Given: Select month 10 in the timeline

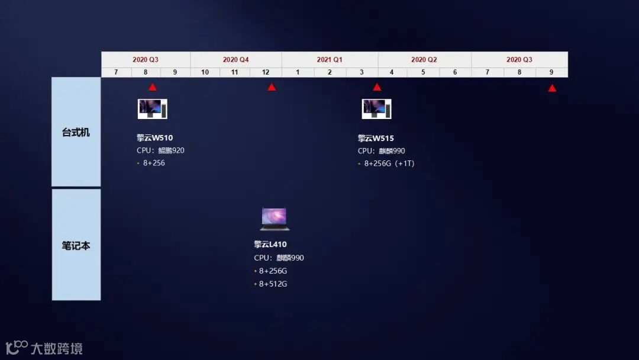Looking at the screenshot, I should [205, 72].
